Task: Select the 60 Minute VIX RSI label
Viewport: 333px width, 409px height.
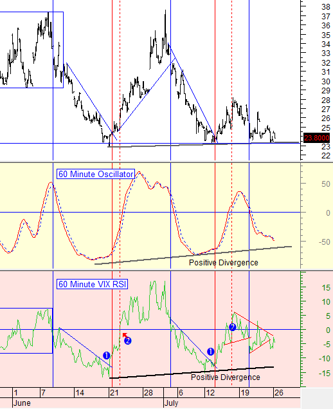Action: pyautogui.click(x=93, y=284)
